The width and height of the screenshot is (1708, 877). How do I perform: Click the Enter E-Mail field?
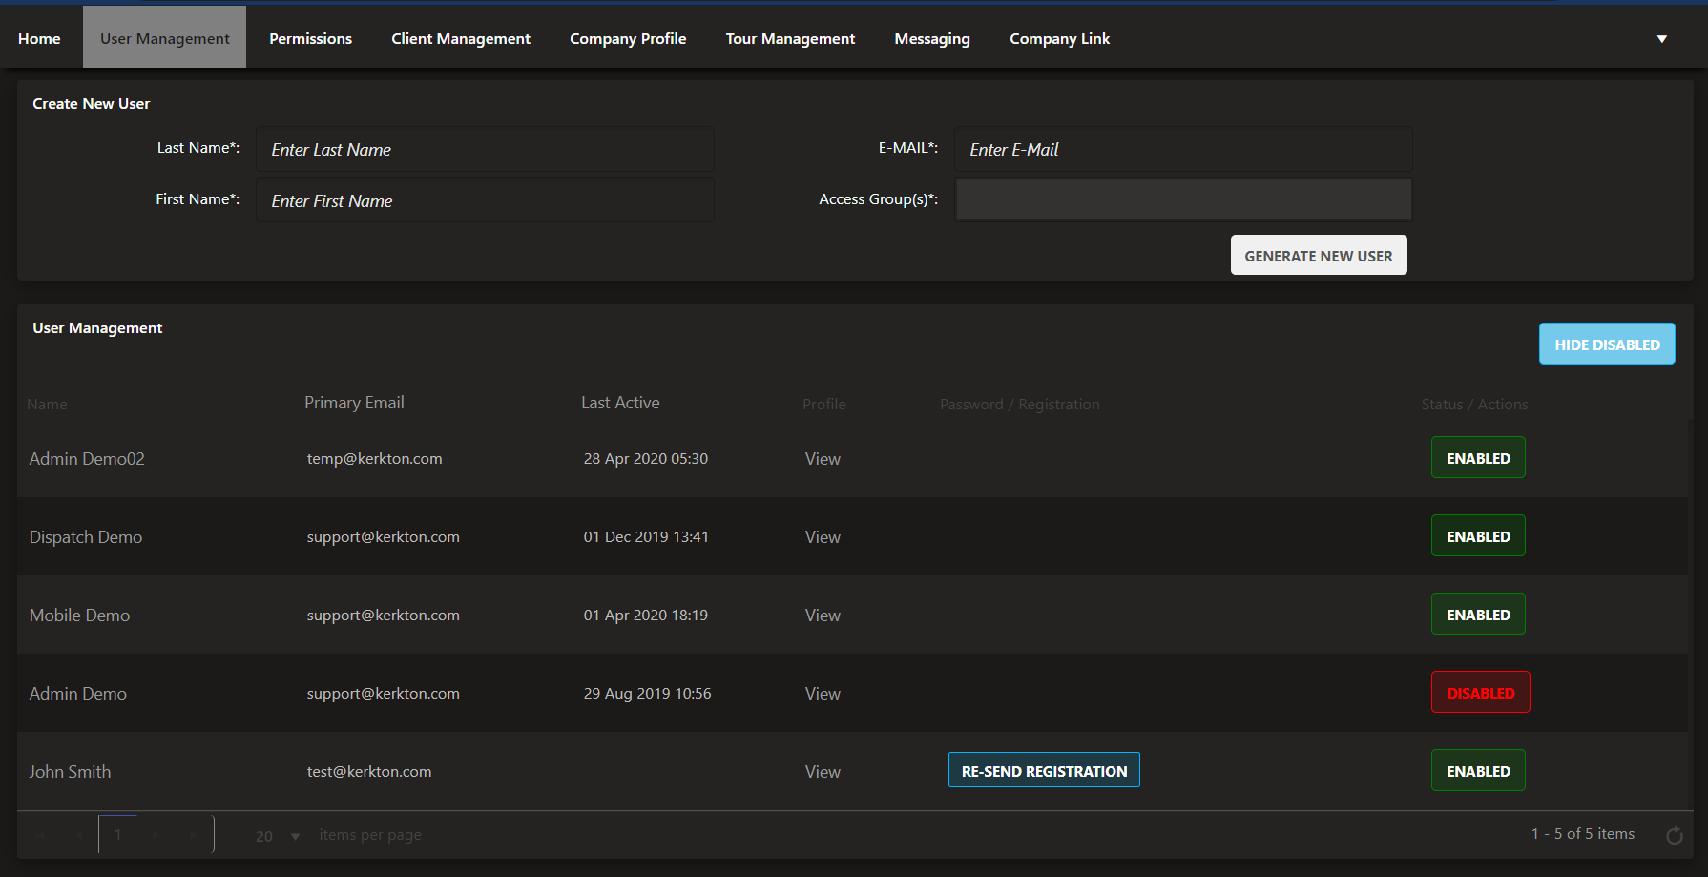(x=1183, y=150)
